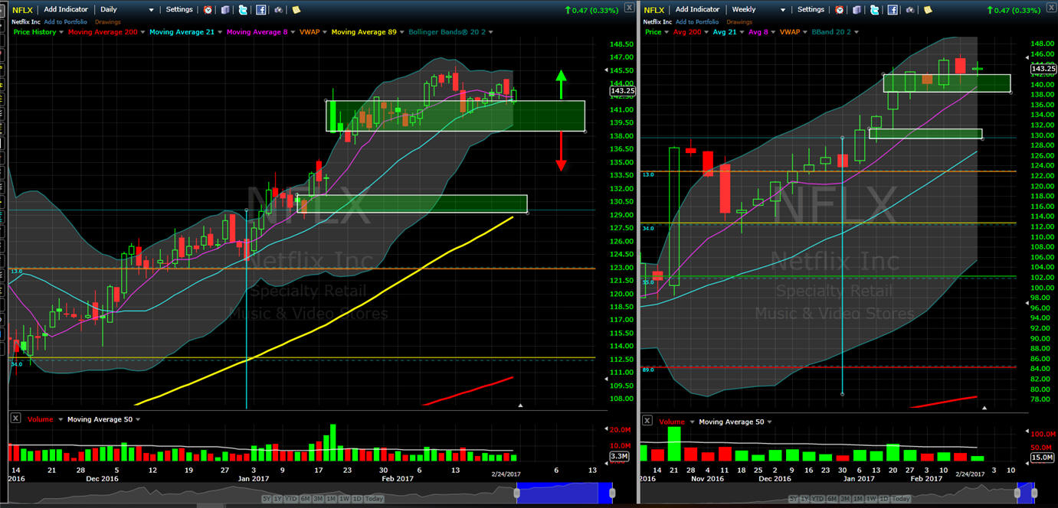The image size is (1058, 508).
Task: Select the 1W range on Weekly chart
Action: tap(872, 499)
